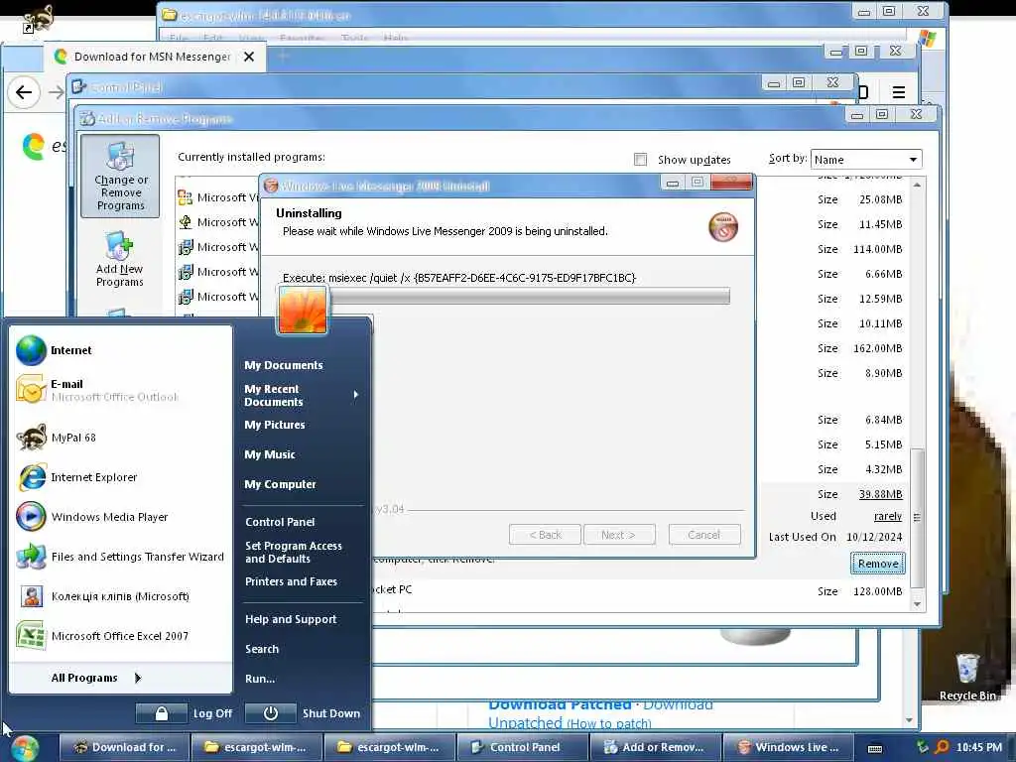This screenshot has width=1016, height=762.
Task: Expand All Programs menu
Action: 96,678
